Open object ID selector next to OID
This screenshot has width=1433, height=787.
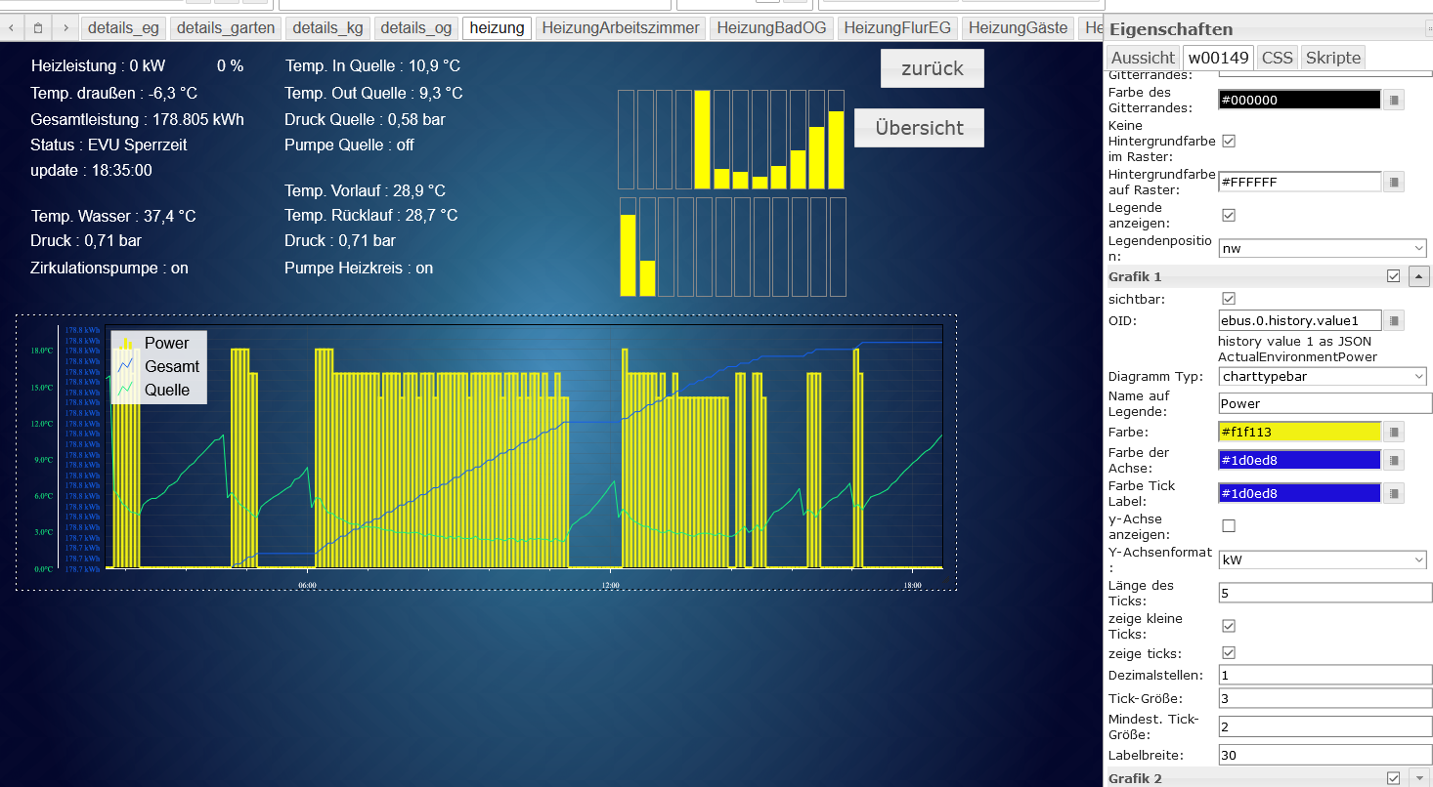1394,320
